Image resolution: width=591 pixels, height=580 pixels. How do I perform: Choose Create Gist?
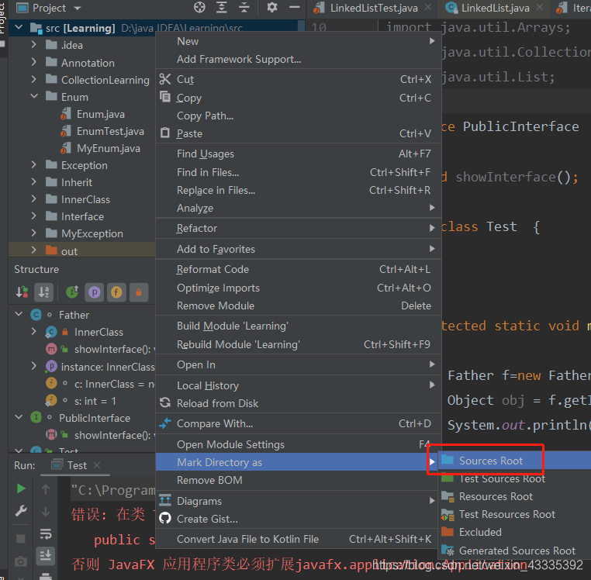(298, 519)
